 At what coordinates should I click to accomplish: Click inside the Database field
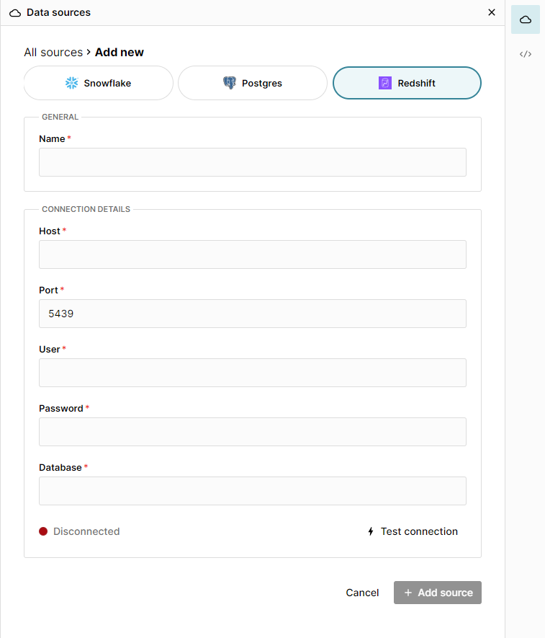tap(252, 491)
